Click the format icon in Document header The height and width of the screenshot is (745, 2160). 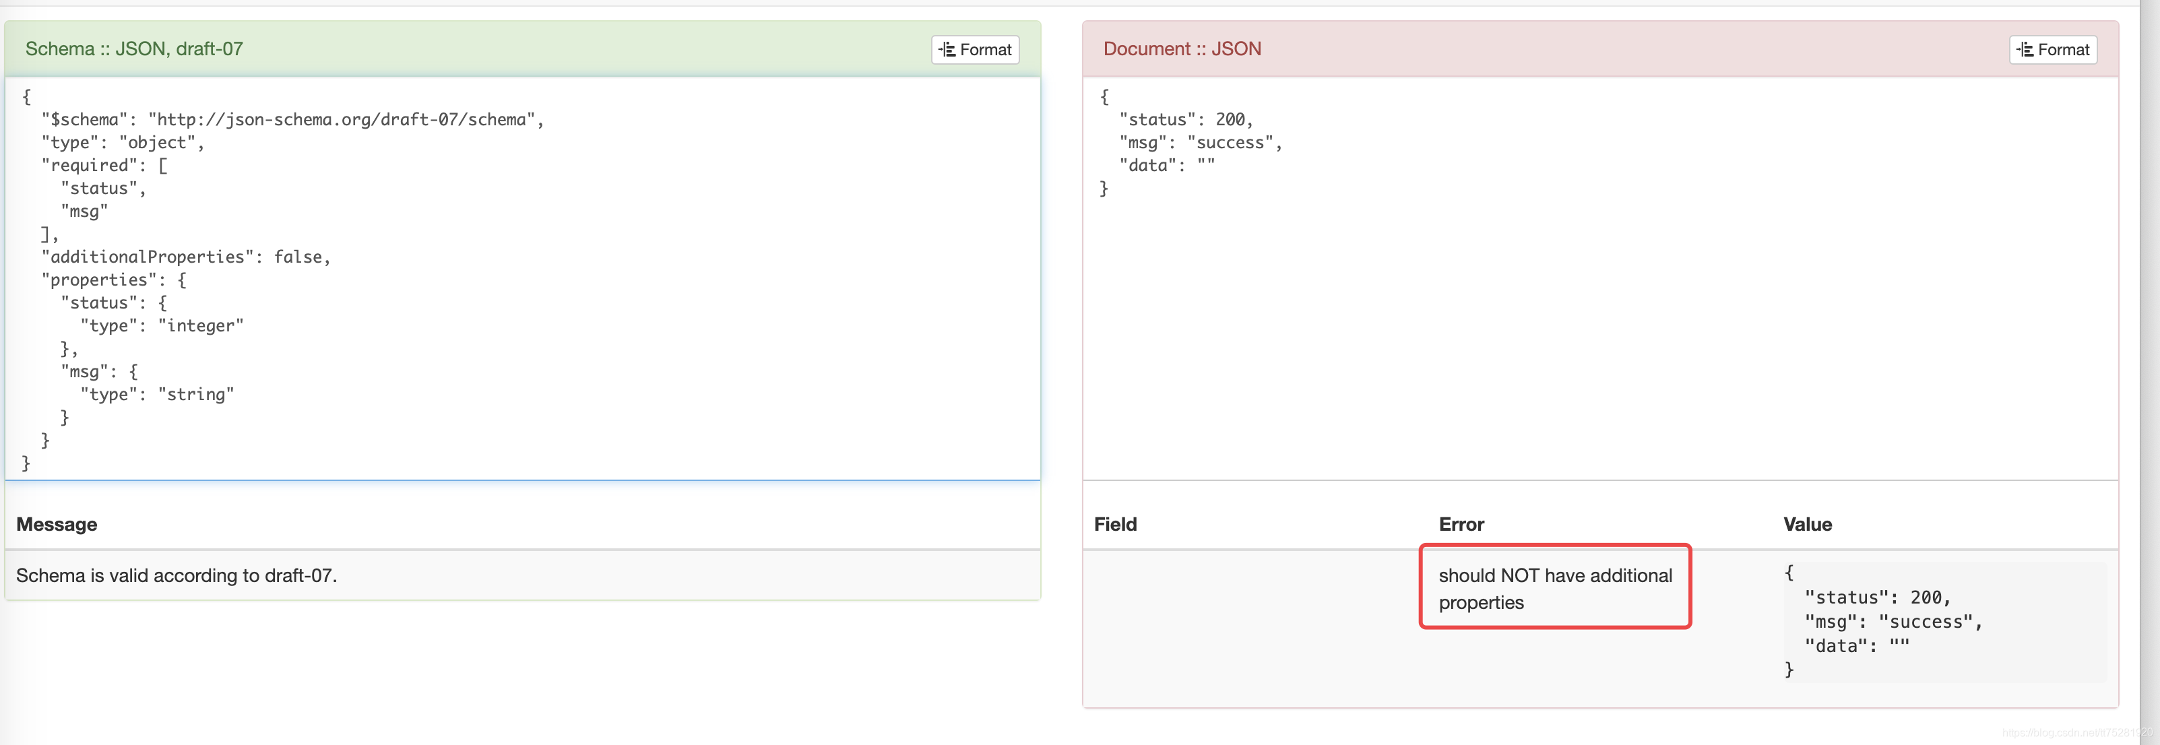click(x=2024, y=49)
